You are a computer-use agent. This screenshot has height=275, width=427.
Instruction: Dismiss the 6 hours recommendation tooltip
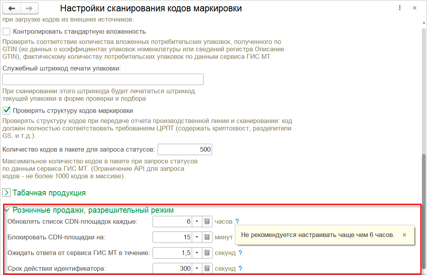point(404,235)
